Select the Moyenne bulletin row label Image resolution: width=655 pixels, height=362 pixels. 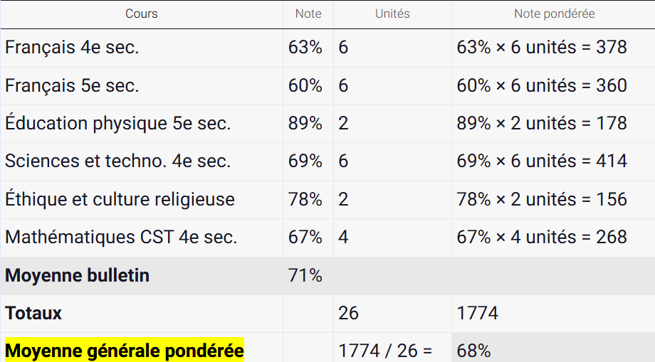[x=77, y=276]
